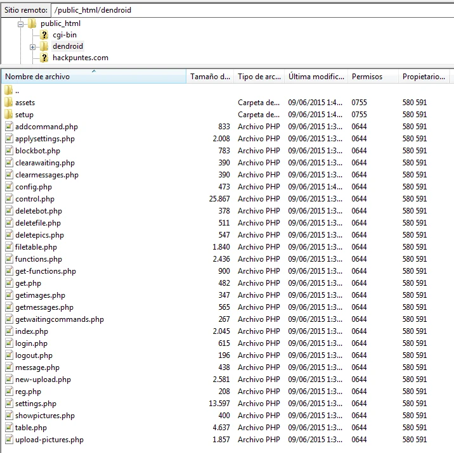Screen dimensions: 454x453
Task: Click the public_html folder icon
Action: [x=32, y=23]
